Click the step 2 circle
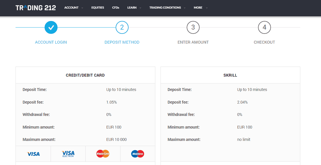The image size is (321, 165). [x=122, y=28]
